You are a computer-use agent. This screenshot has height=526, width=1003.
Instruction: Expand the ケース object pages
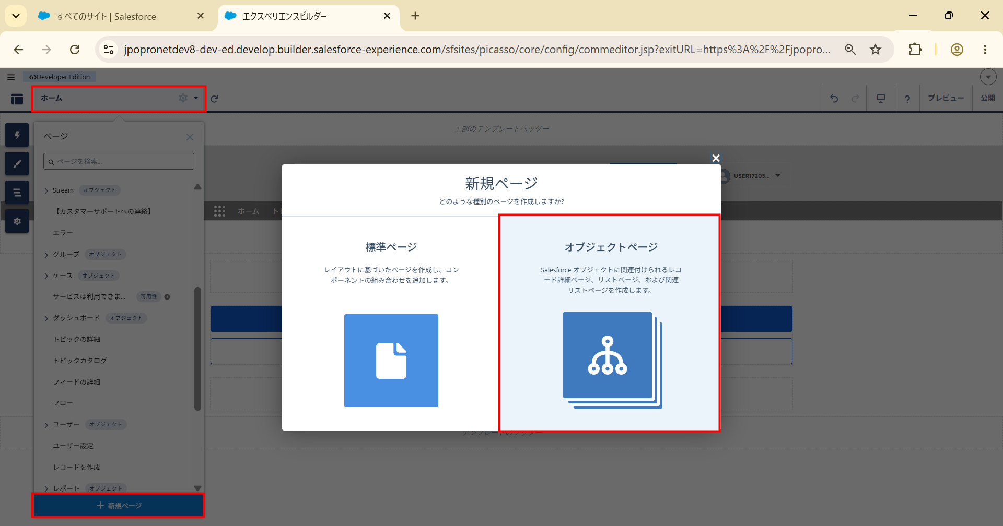(x=46, y=276)
